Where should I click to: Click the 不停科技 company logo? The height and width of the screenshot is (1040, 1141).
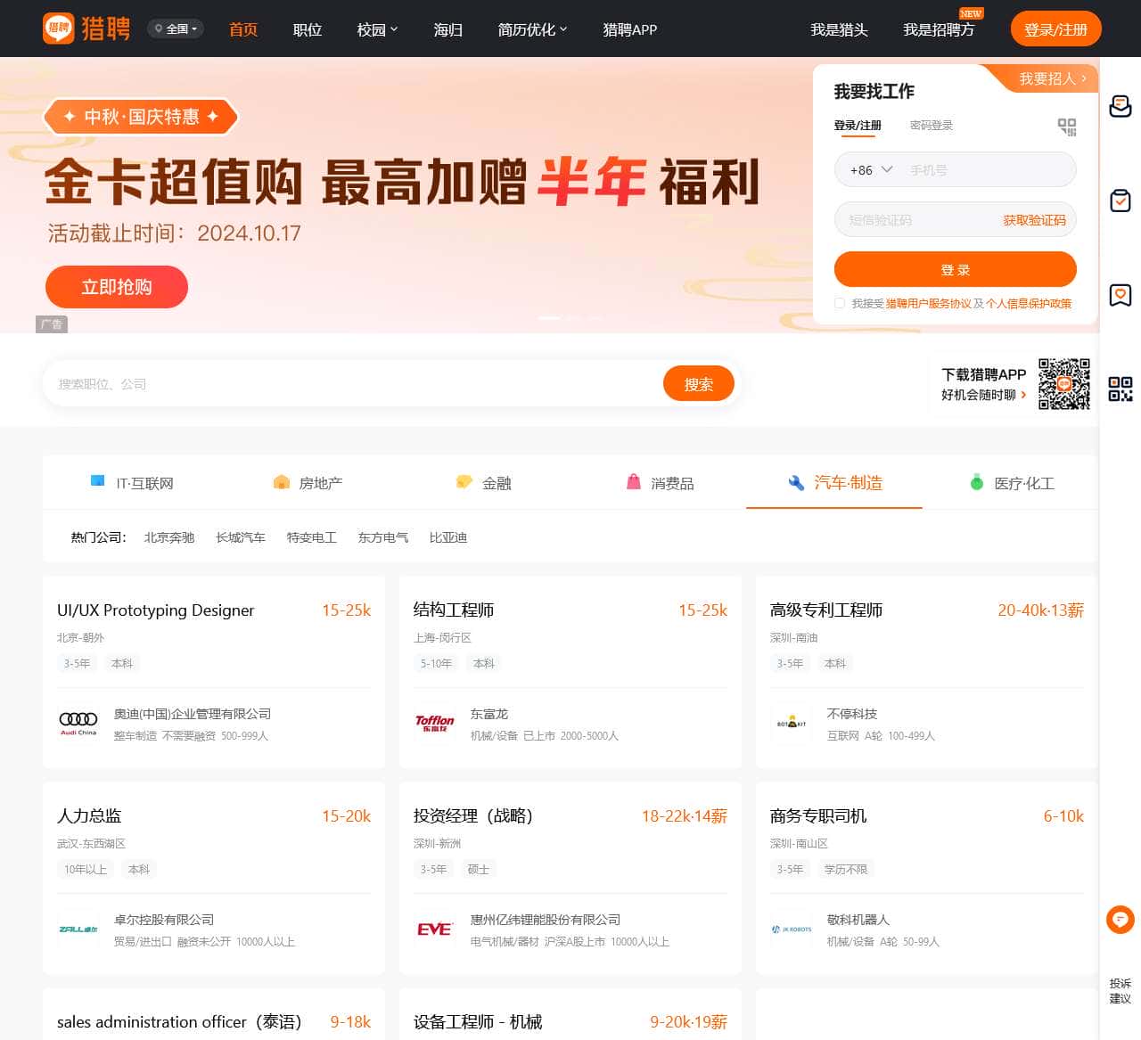click(x=792, y=723)
